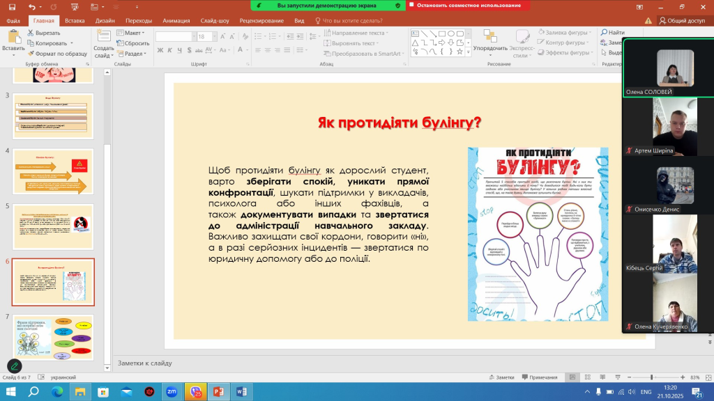
Task: Open the Упорядочить arrange dropdown
Action: [490, 43]
